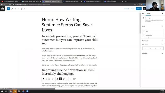Open the Windows Start menu
The height and width of the screenshot is (93, 165).
click(2, 91)
